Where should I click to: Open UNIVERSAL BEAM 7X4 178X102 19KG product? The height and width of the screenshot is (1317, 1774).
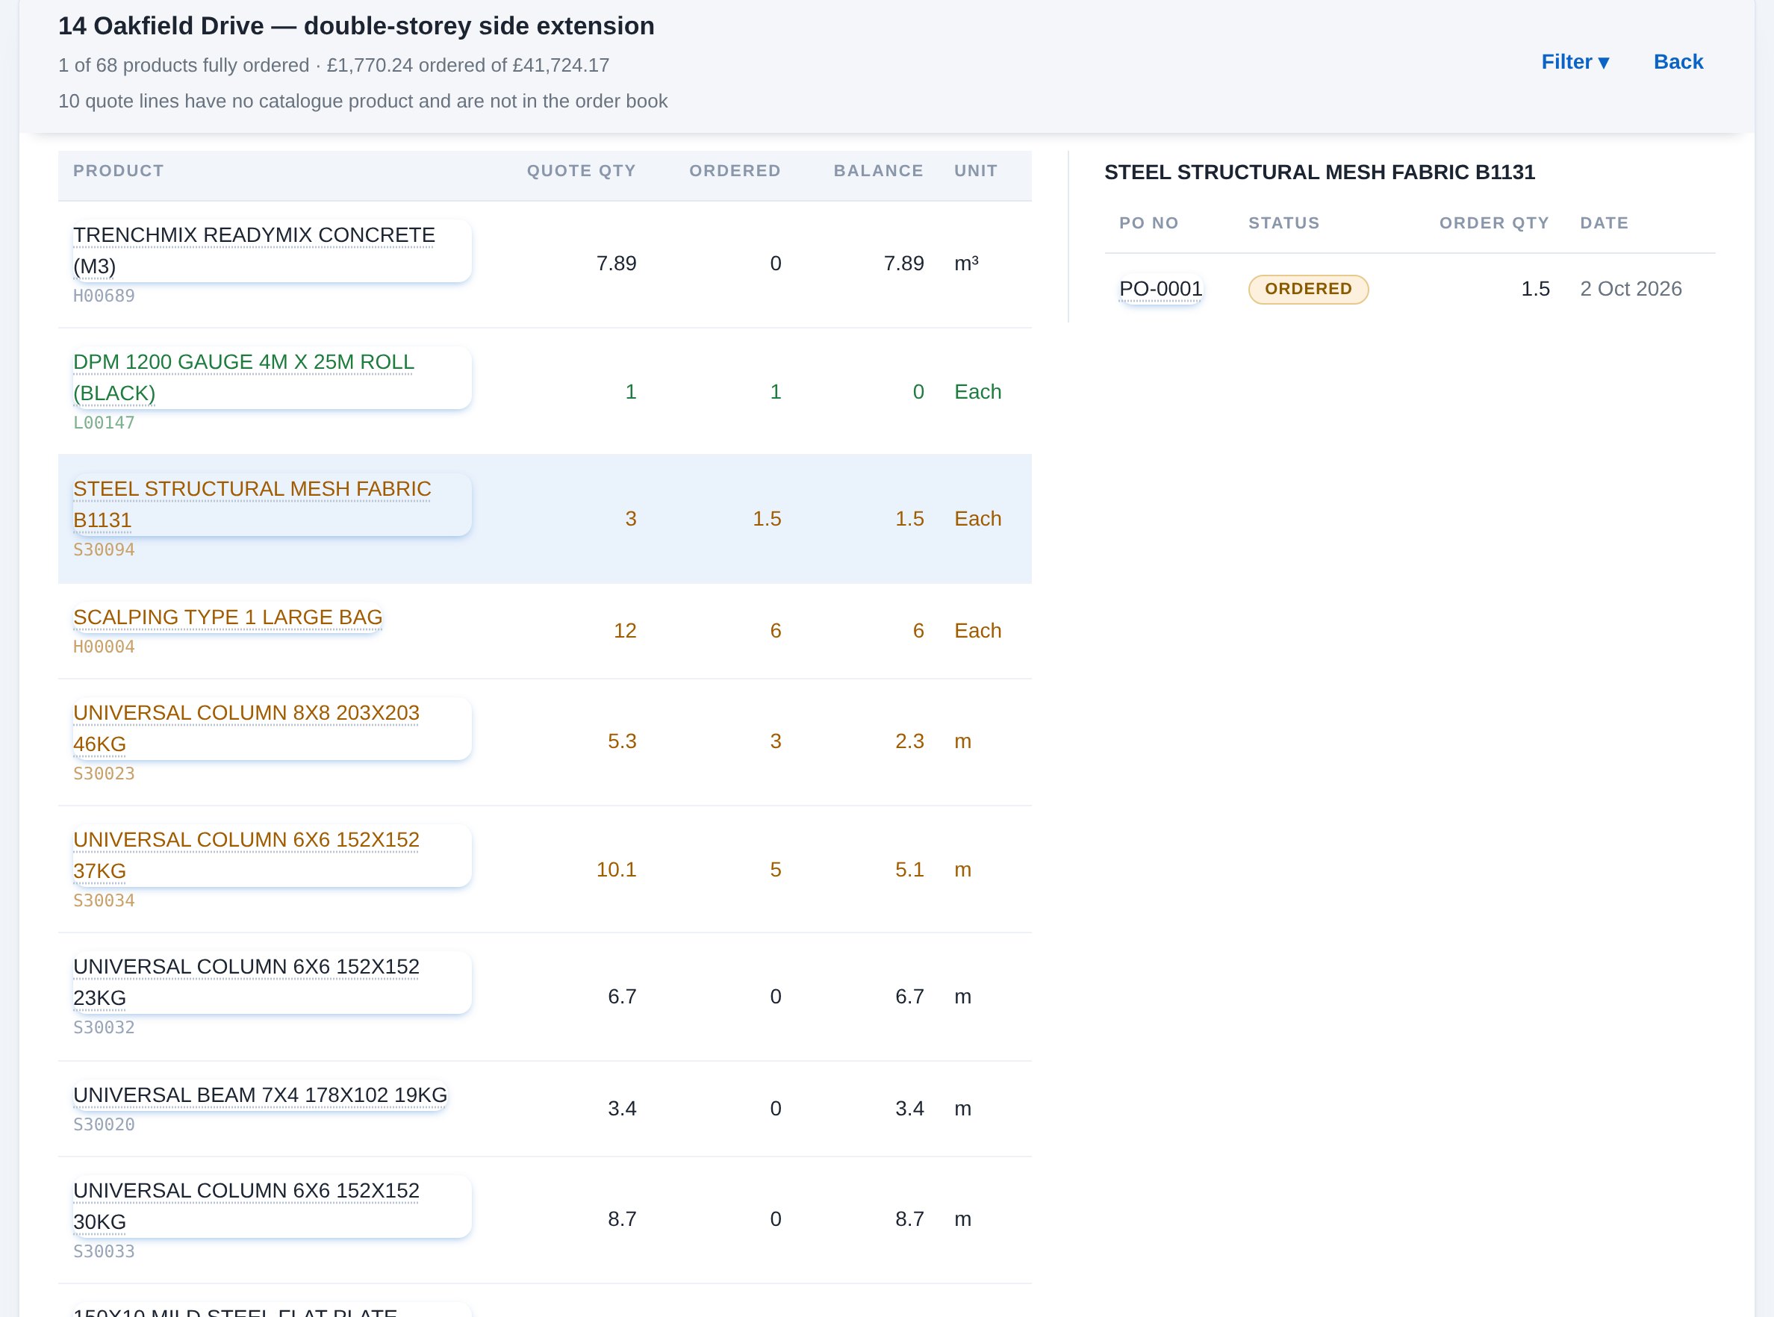pos(260,1095)
